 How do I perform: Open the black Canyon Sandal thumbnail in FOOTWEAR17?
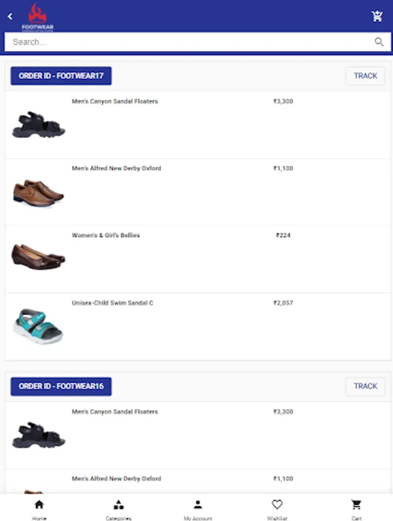[38, 125]
